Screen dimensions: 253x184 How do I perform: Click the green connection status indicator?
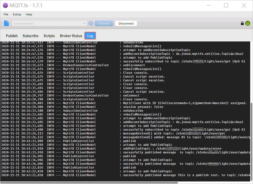(248, 24)
